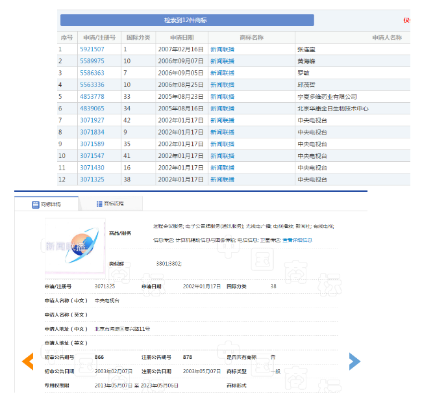This screenshot has height=403, width=435.
Task: Click class value 42 in row 7
Action: (x=127, y=120)
